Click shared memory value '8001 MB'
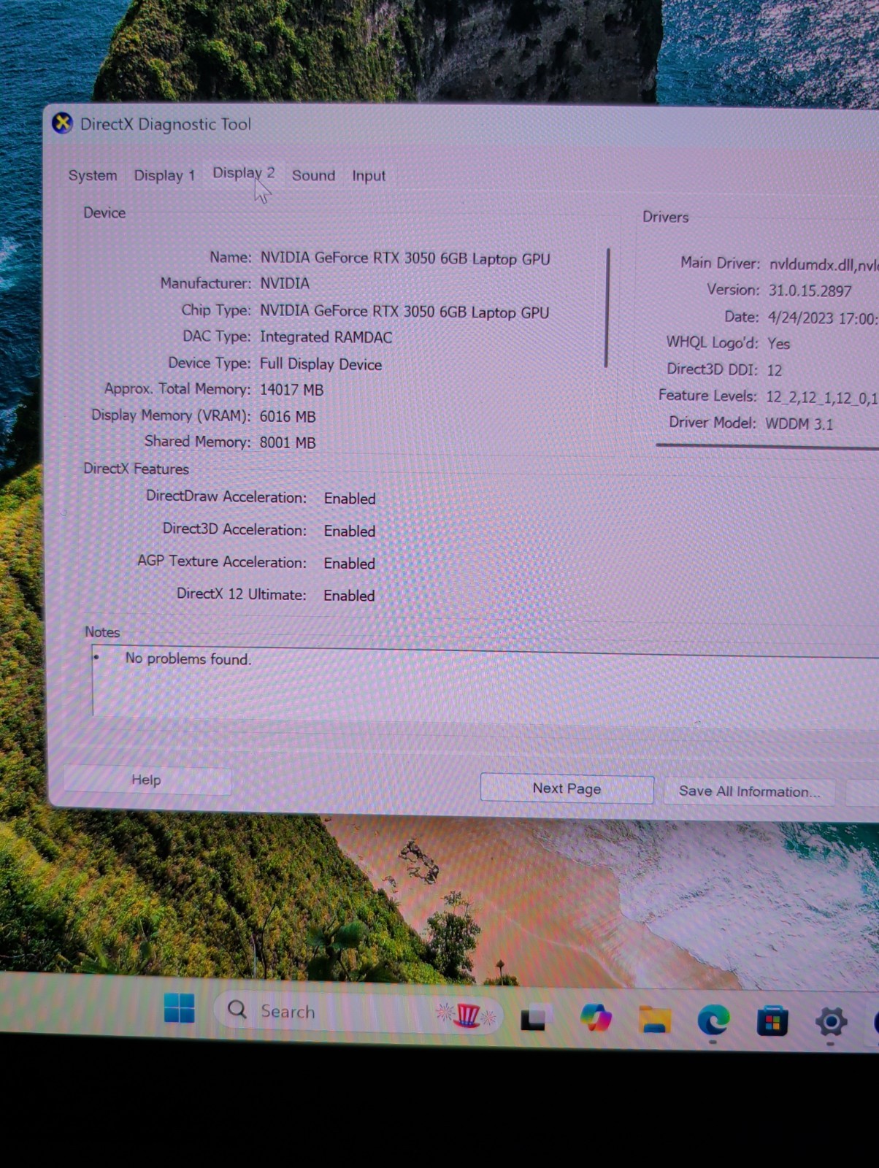 click(288, 442)
